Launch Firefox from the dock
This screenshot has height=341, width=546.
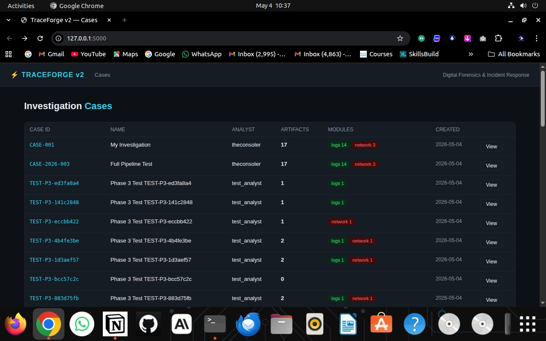coord(15,324)
